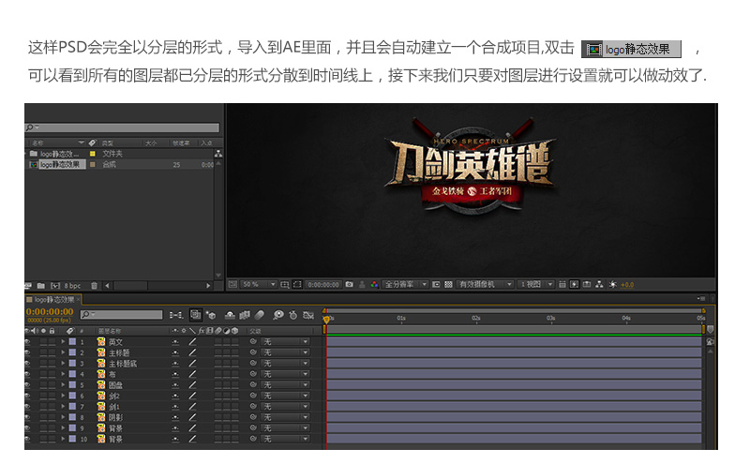Toggle Live Update button in timeline
The image size is (750, 464).
(196, 315)
